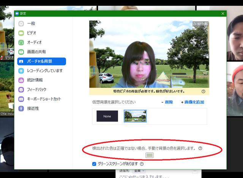Click Zoom logo in settings title bar
The width and height of the screenshot is (243, 178).
coord(17,13)
